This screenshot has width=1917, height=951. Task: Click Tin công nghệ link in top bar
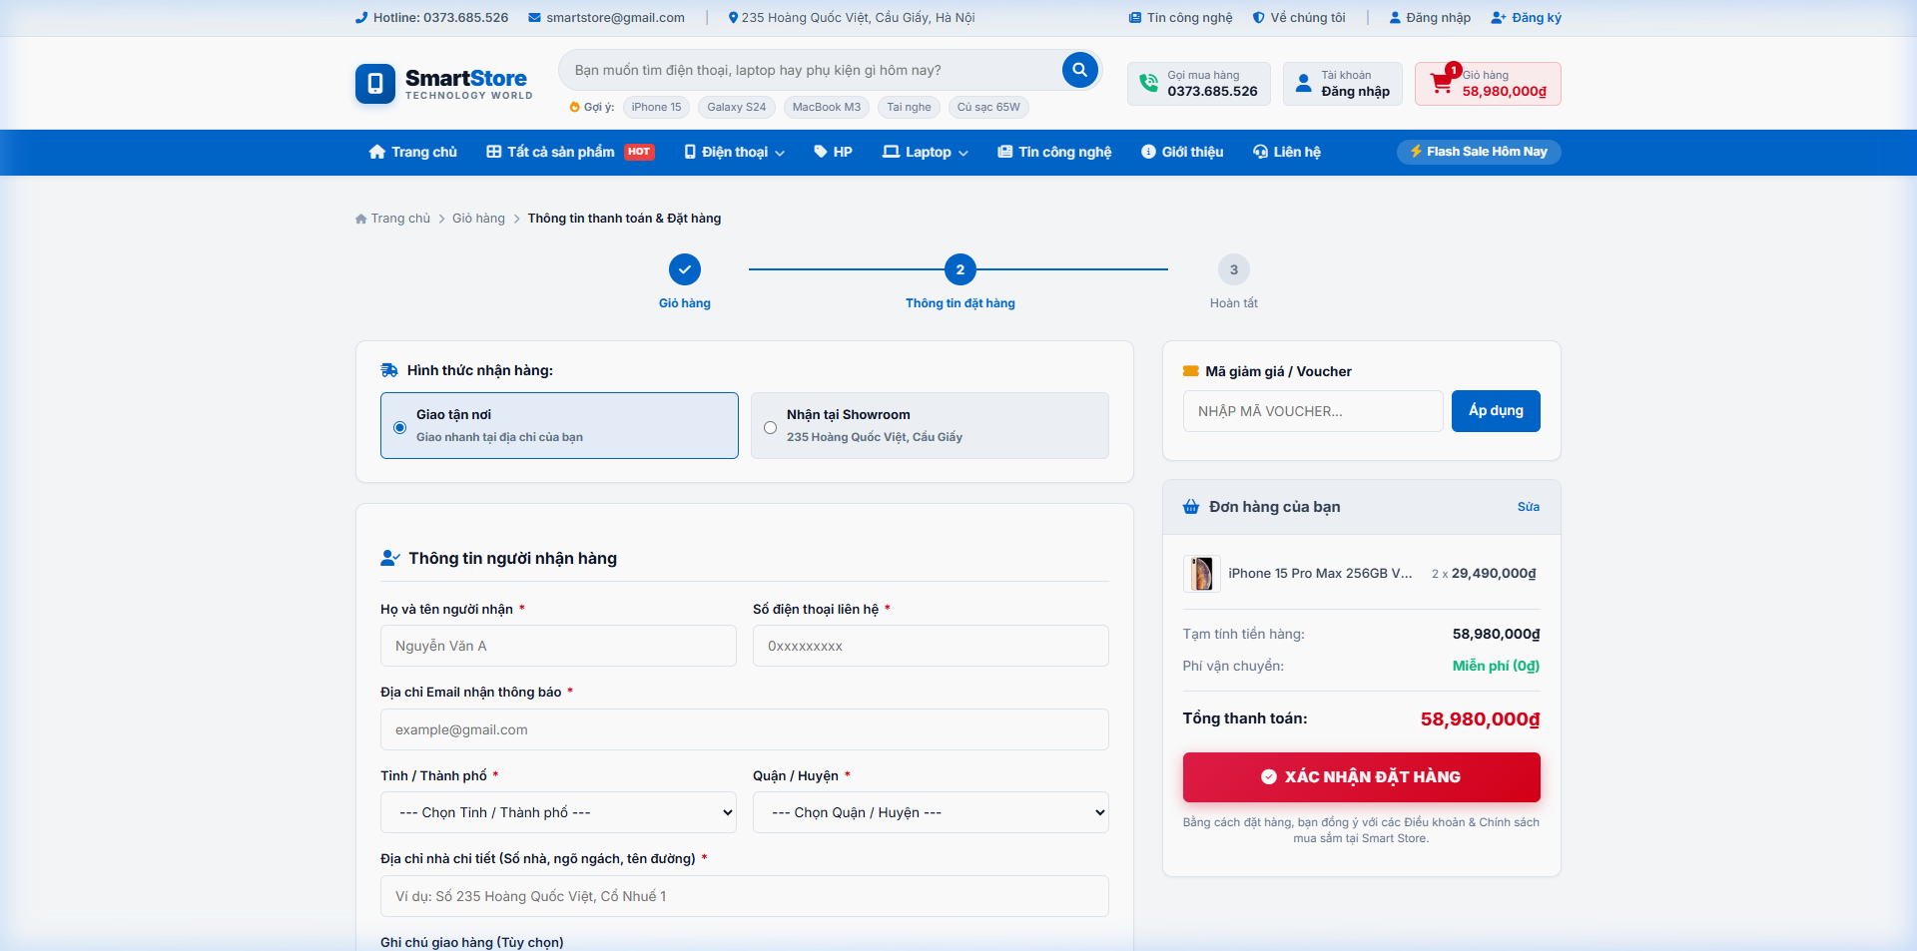coord(1181,17)
